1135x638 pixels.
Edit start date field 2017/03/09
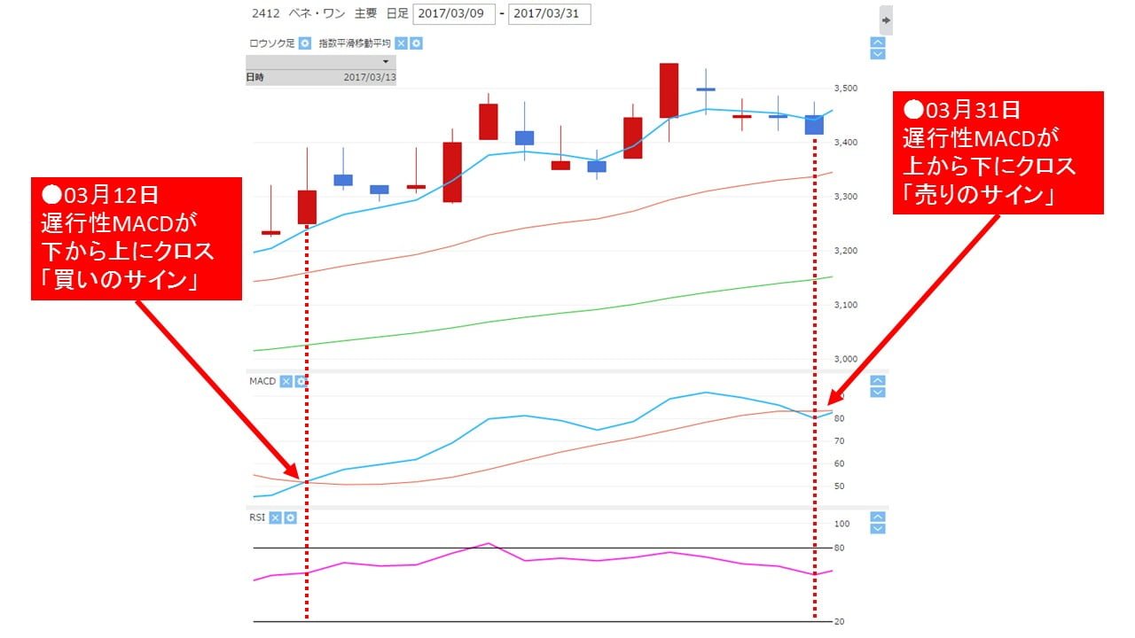click(x=454, y=14)
